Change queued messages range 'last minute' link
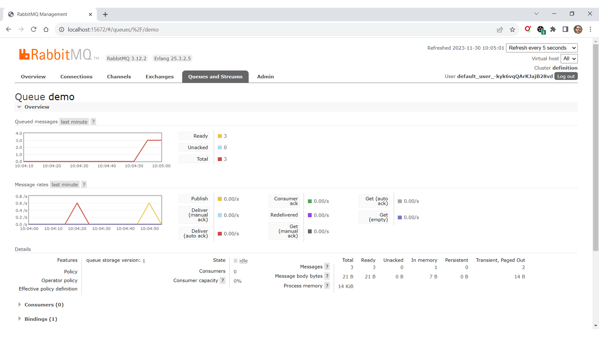Viewport: 599px width, 337px height. (x=74, y=122)
